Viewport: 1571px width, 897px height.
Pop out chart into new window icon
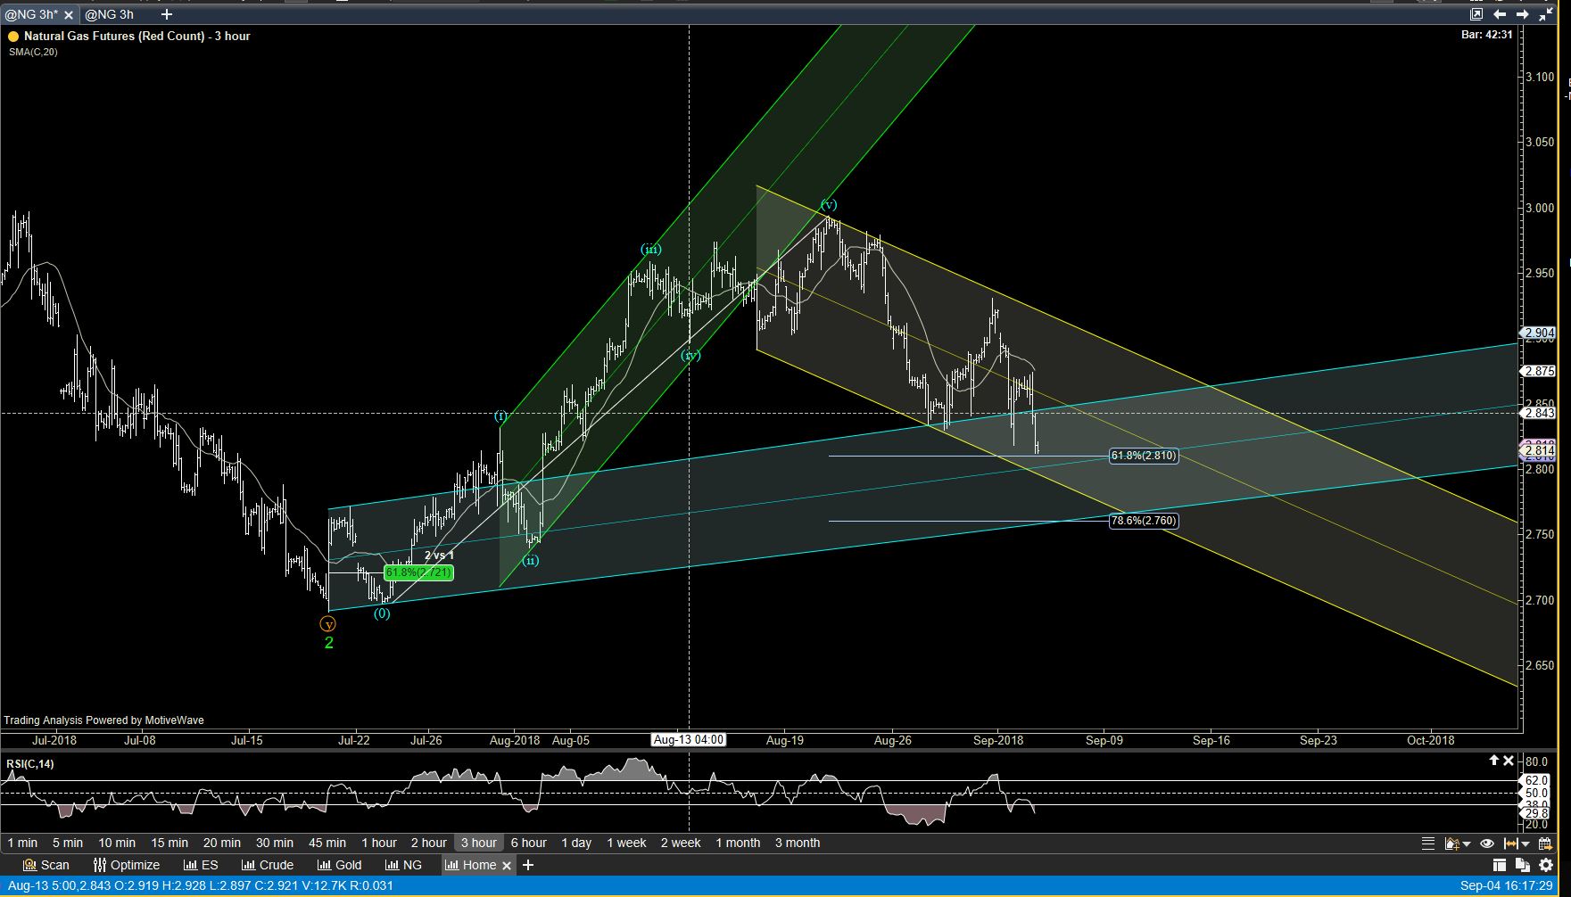coord(1476,14)
